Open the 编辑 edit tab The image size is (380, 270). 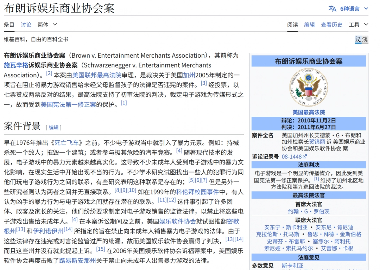pos(310,25)
